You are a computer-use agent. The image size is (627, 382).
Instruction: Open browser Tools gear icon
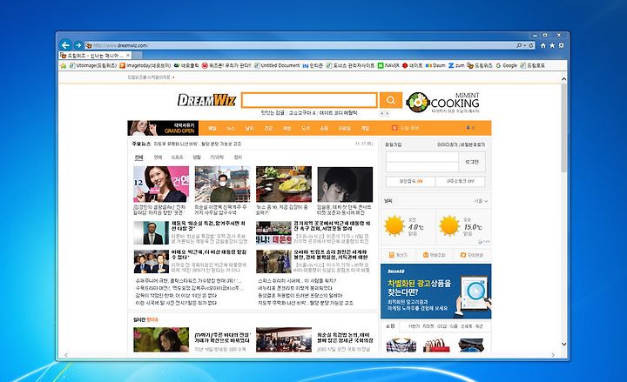[562, 45]
